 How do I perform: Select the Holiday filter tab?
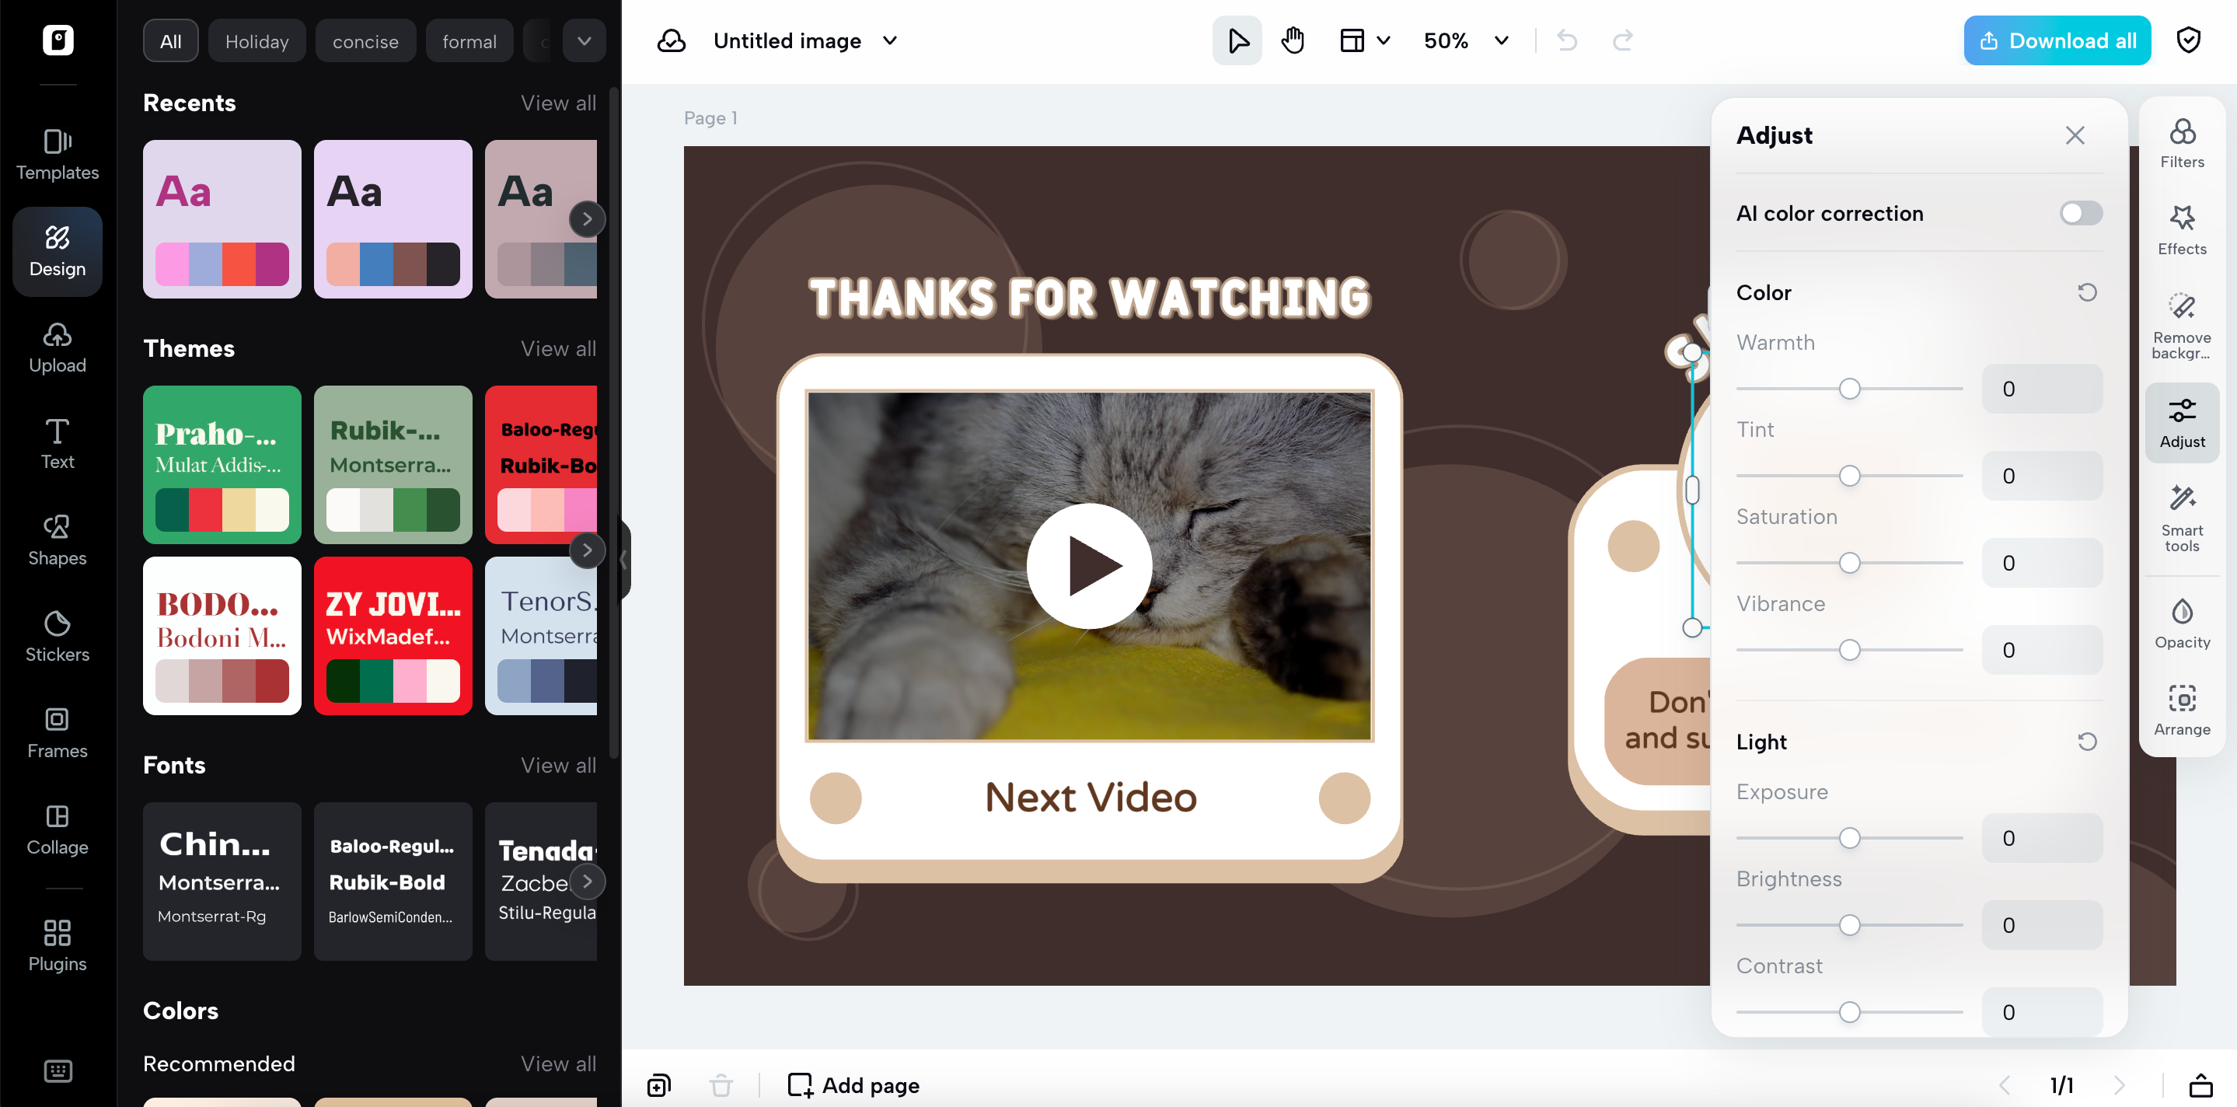coord(257,42)
